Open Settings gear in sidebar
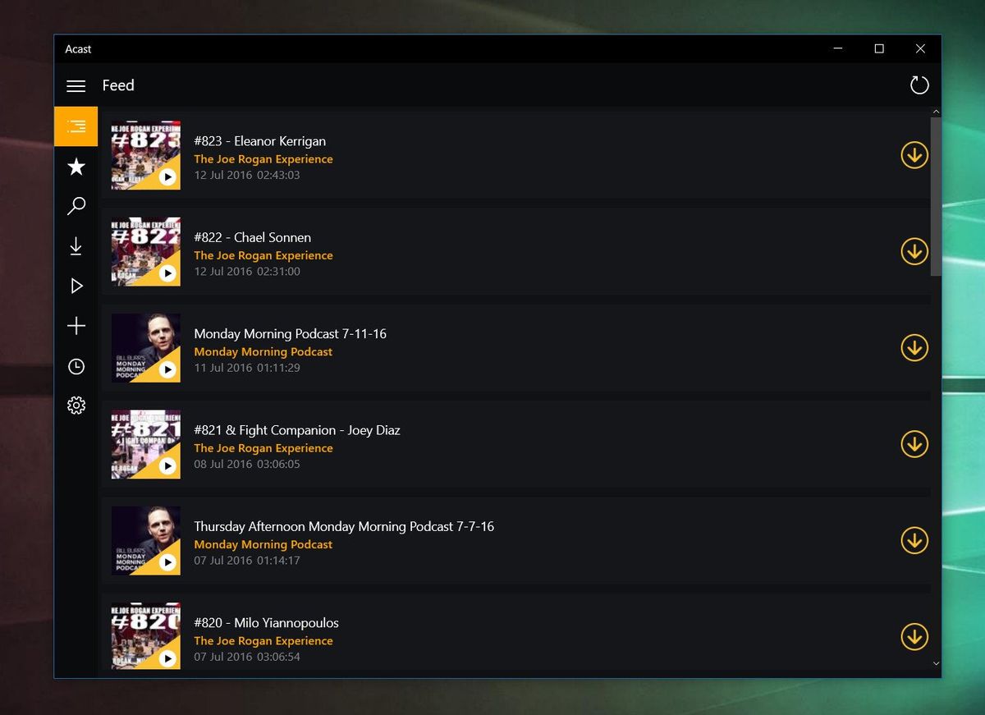985x715 pixels. (76, 406)
